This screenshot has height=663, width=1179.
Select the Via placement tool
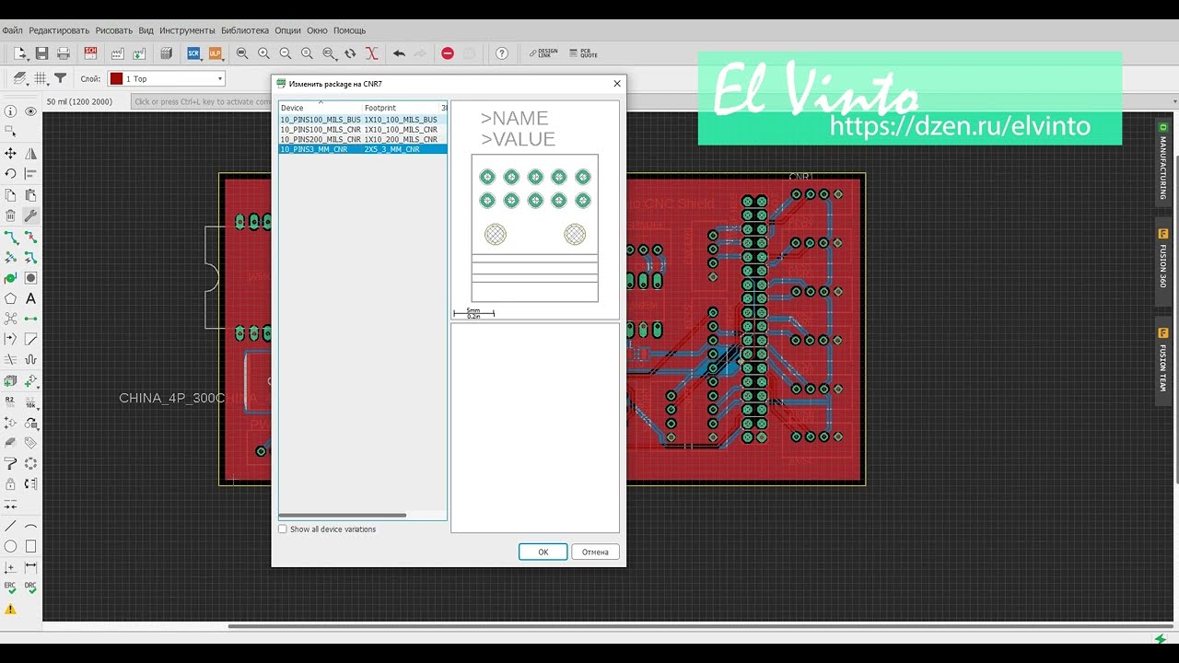[30, 277]
